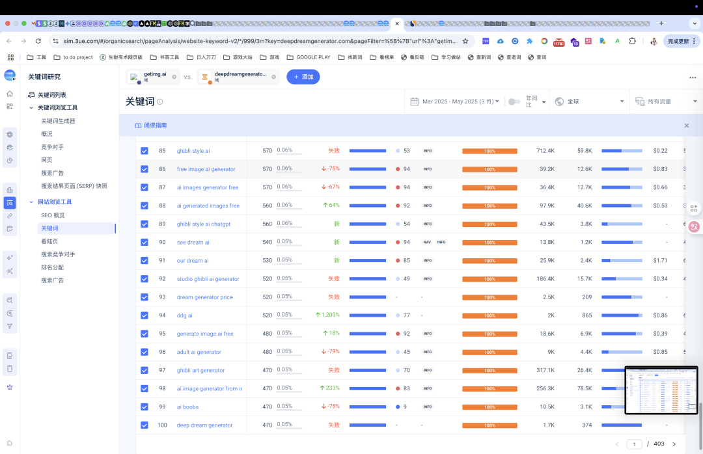Click the page number input field
The image size is (703, 454).
click(x=634, y=444)
